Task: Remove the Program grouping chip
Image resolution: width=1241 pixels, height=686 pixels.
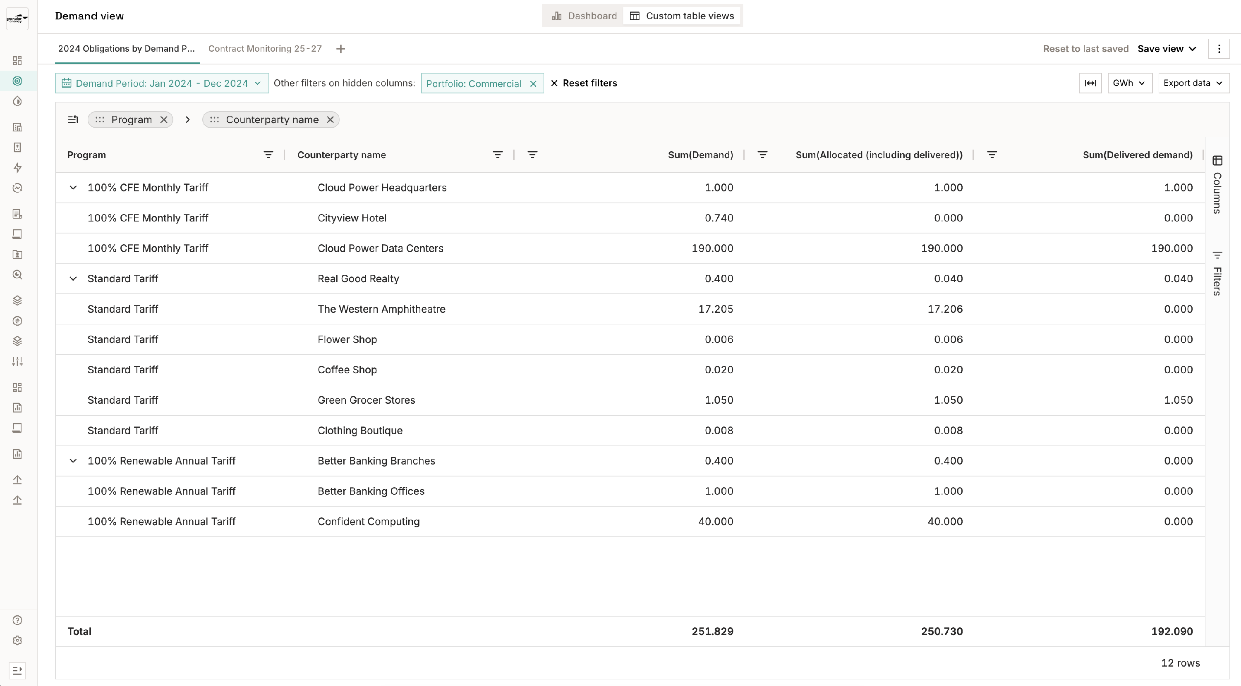Action: 164,120
